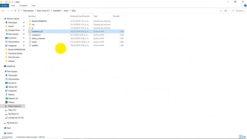Open pinned Imágenes under Acceso rápido
Image resolution: width=247 pixels, height=139 pixels.
click(12, 46)
